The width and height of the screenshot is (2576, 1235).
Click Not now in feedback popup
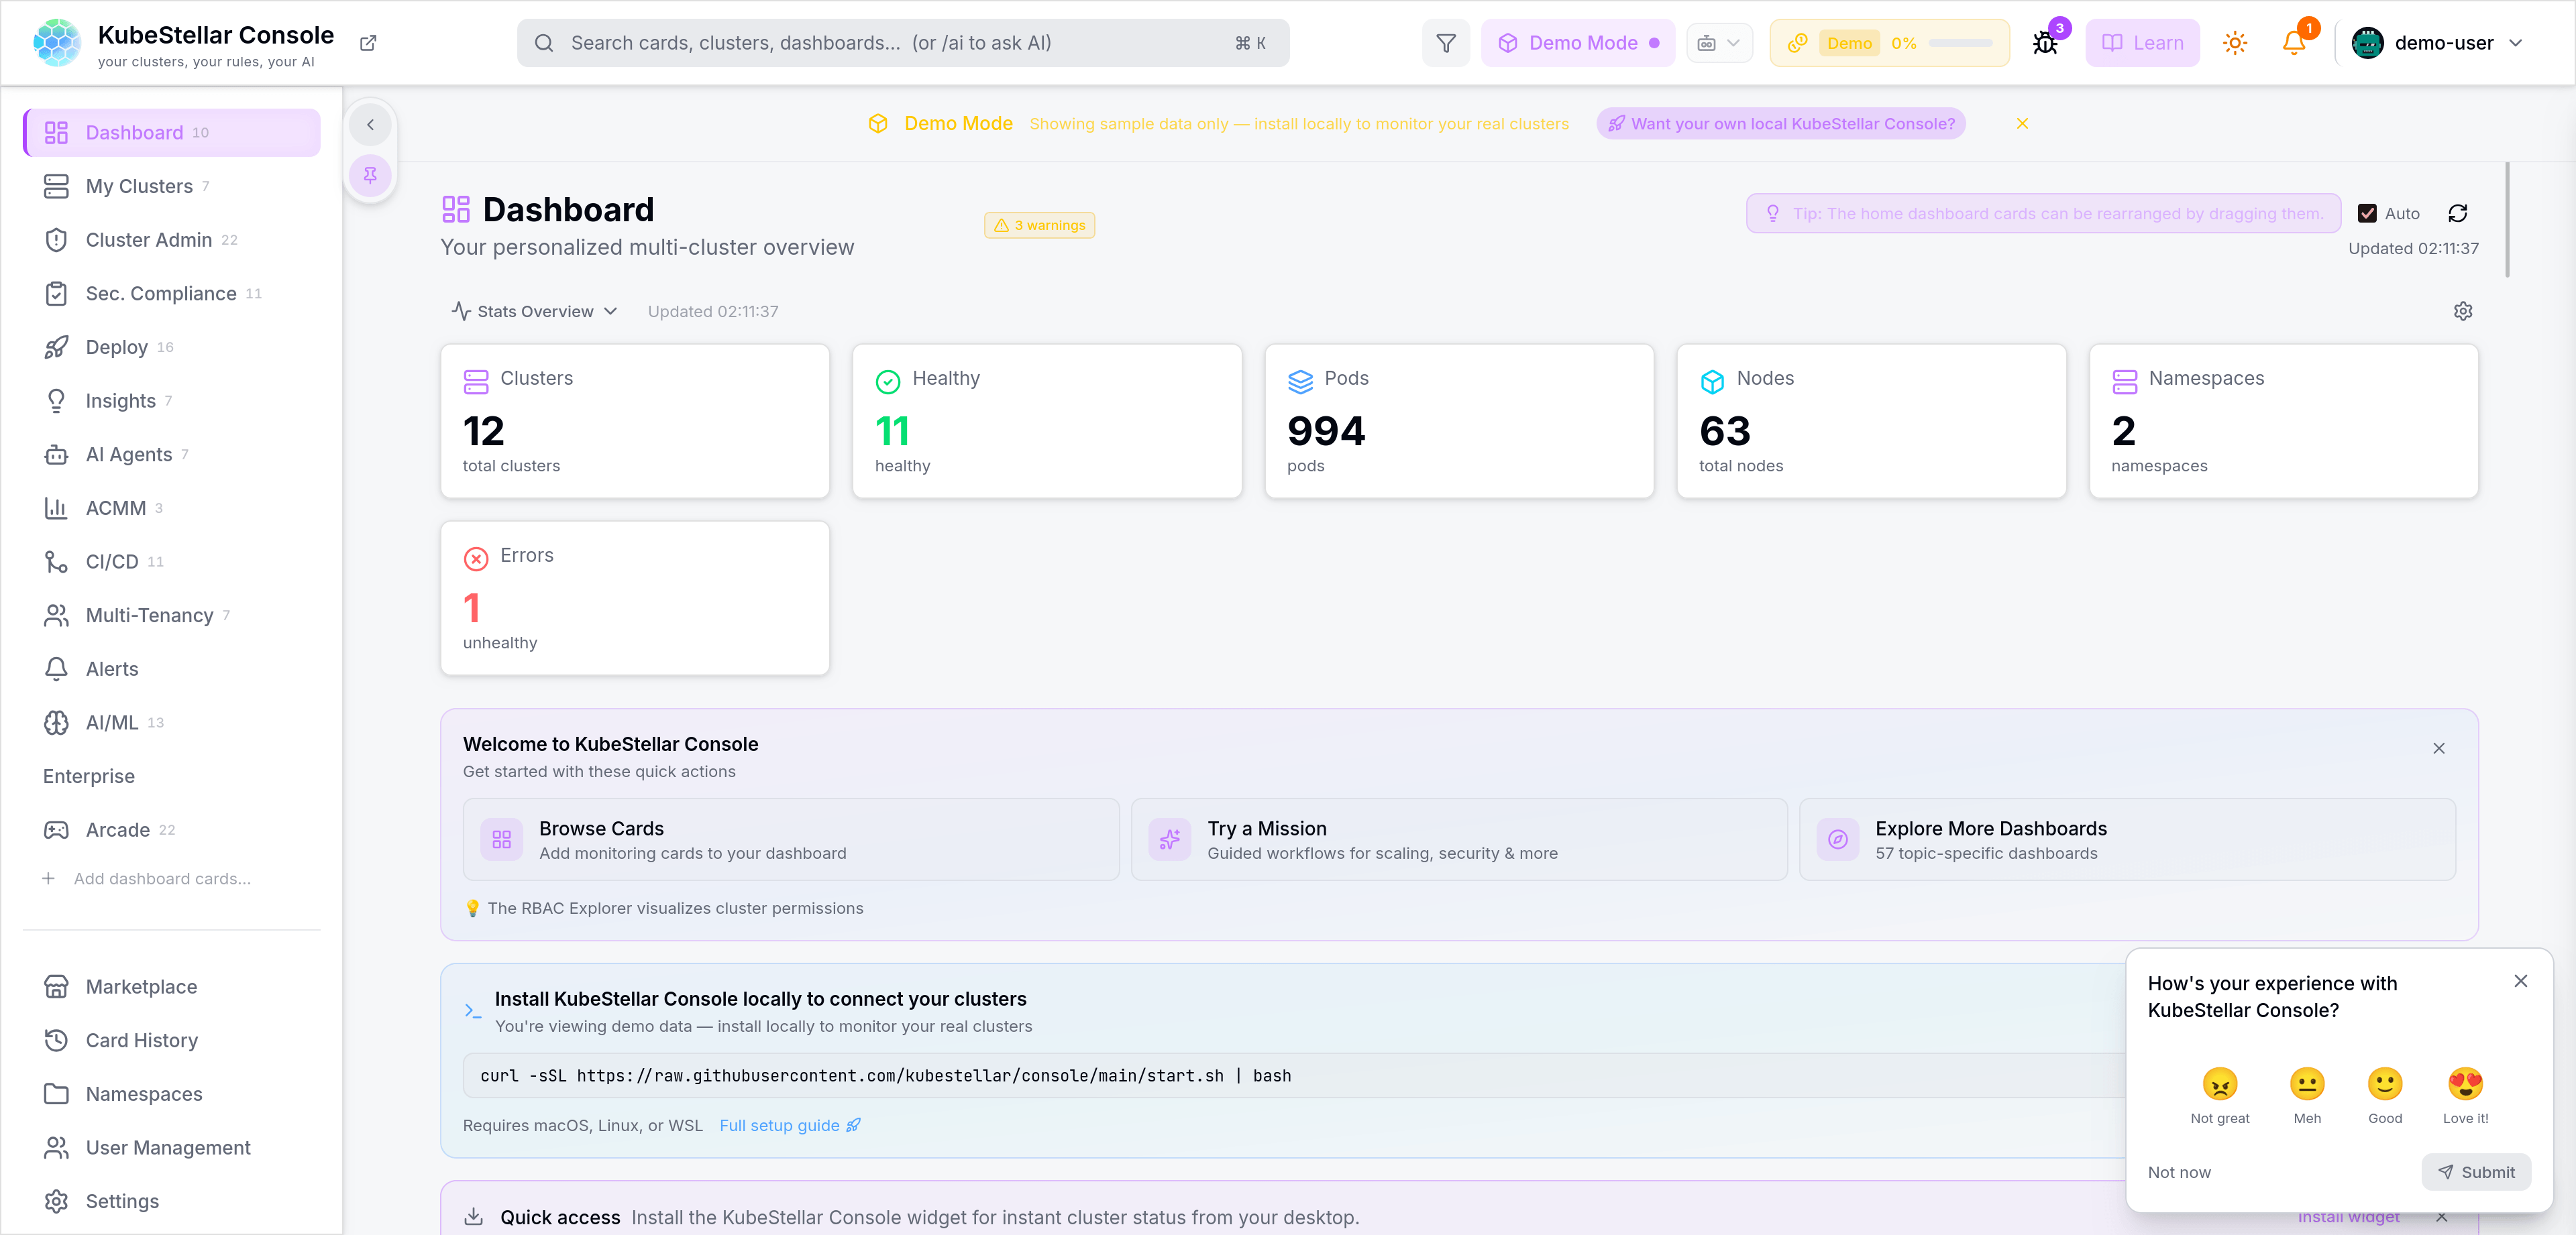point(2178,1172)
